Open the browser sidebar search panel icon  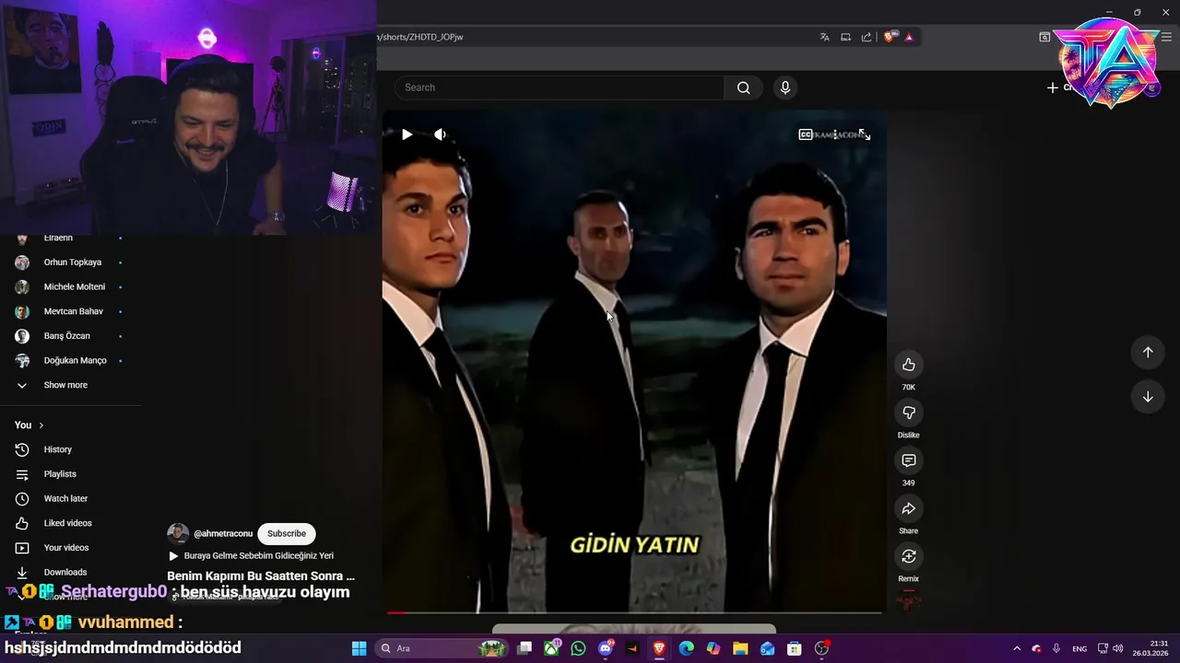tap(1044, 37)
